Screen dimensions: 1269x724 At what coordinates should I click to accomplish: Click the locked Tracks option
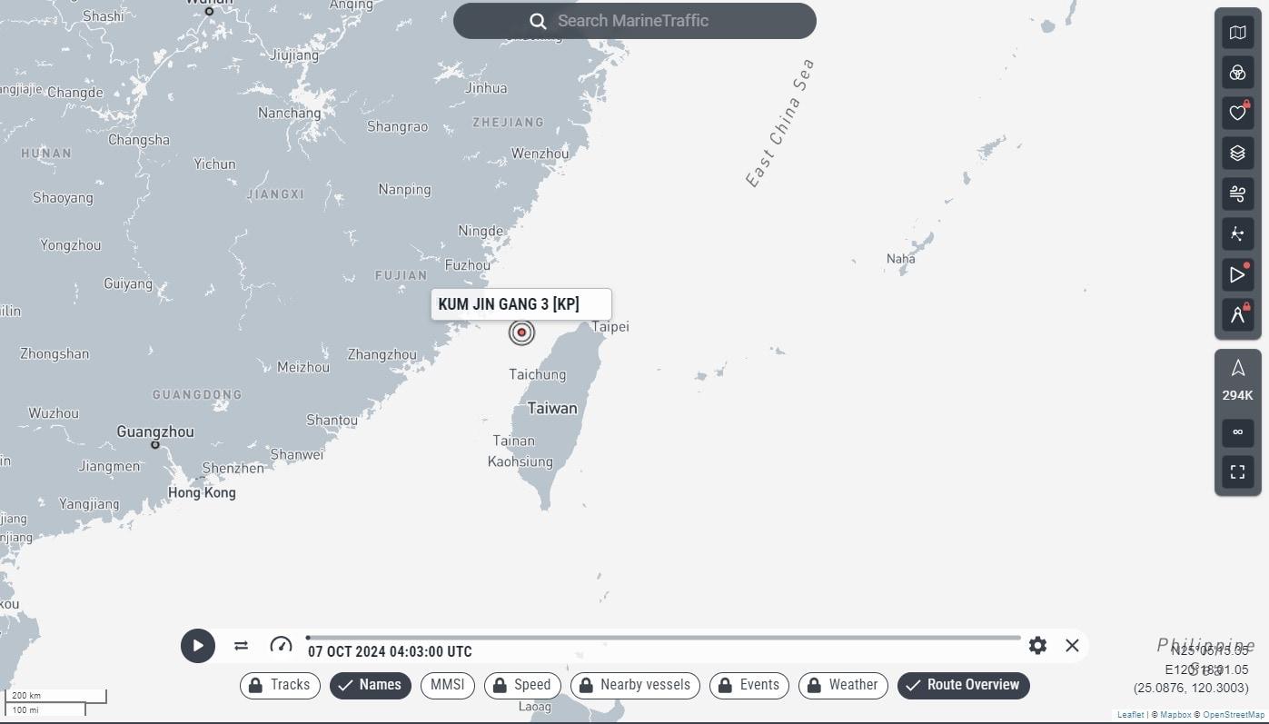pos(280,685)
